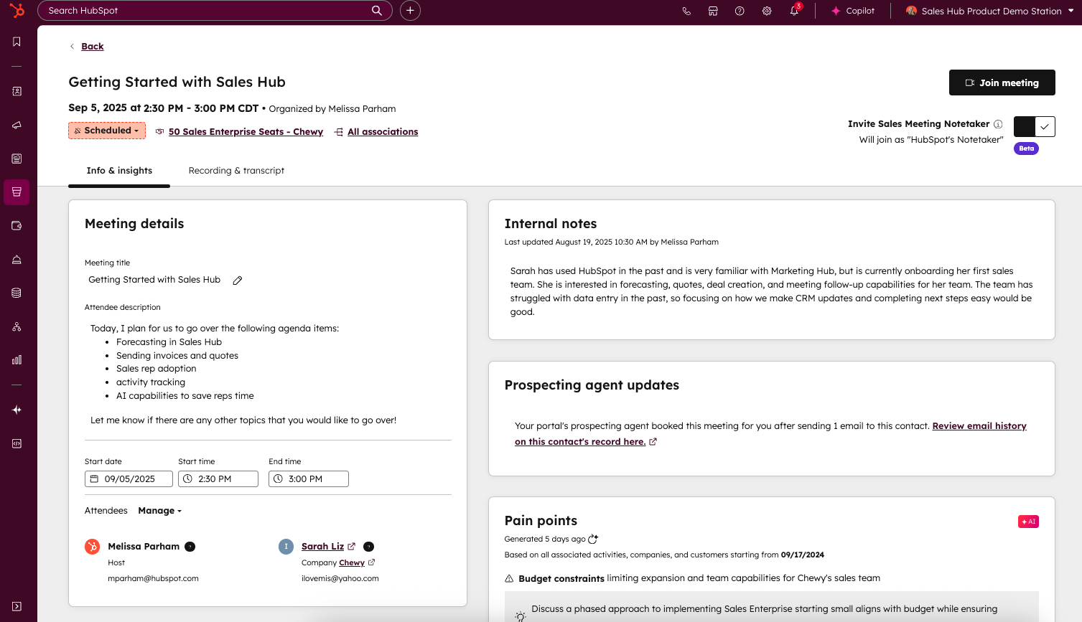This screenshot has width=1082, height=622.
Task: Open the Scheduled status dropdown
Action: point(107,131)
